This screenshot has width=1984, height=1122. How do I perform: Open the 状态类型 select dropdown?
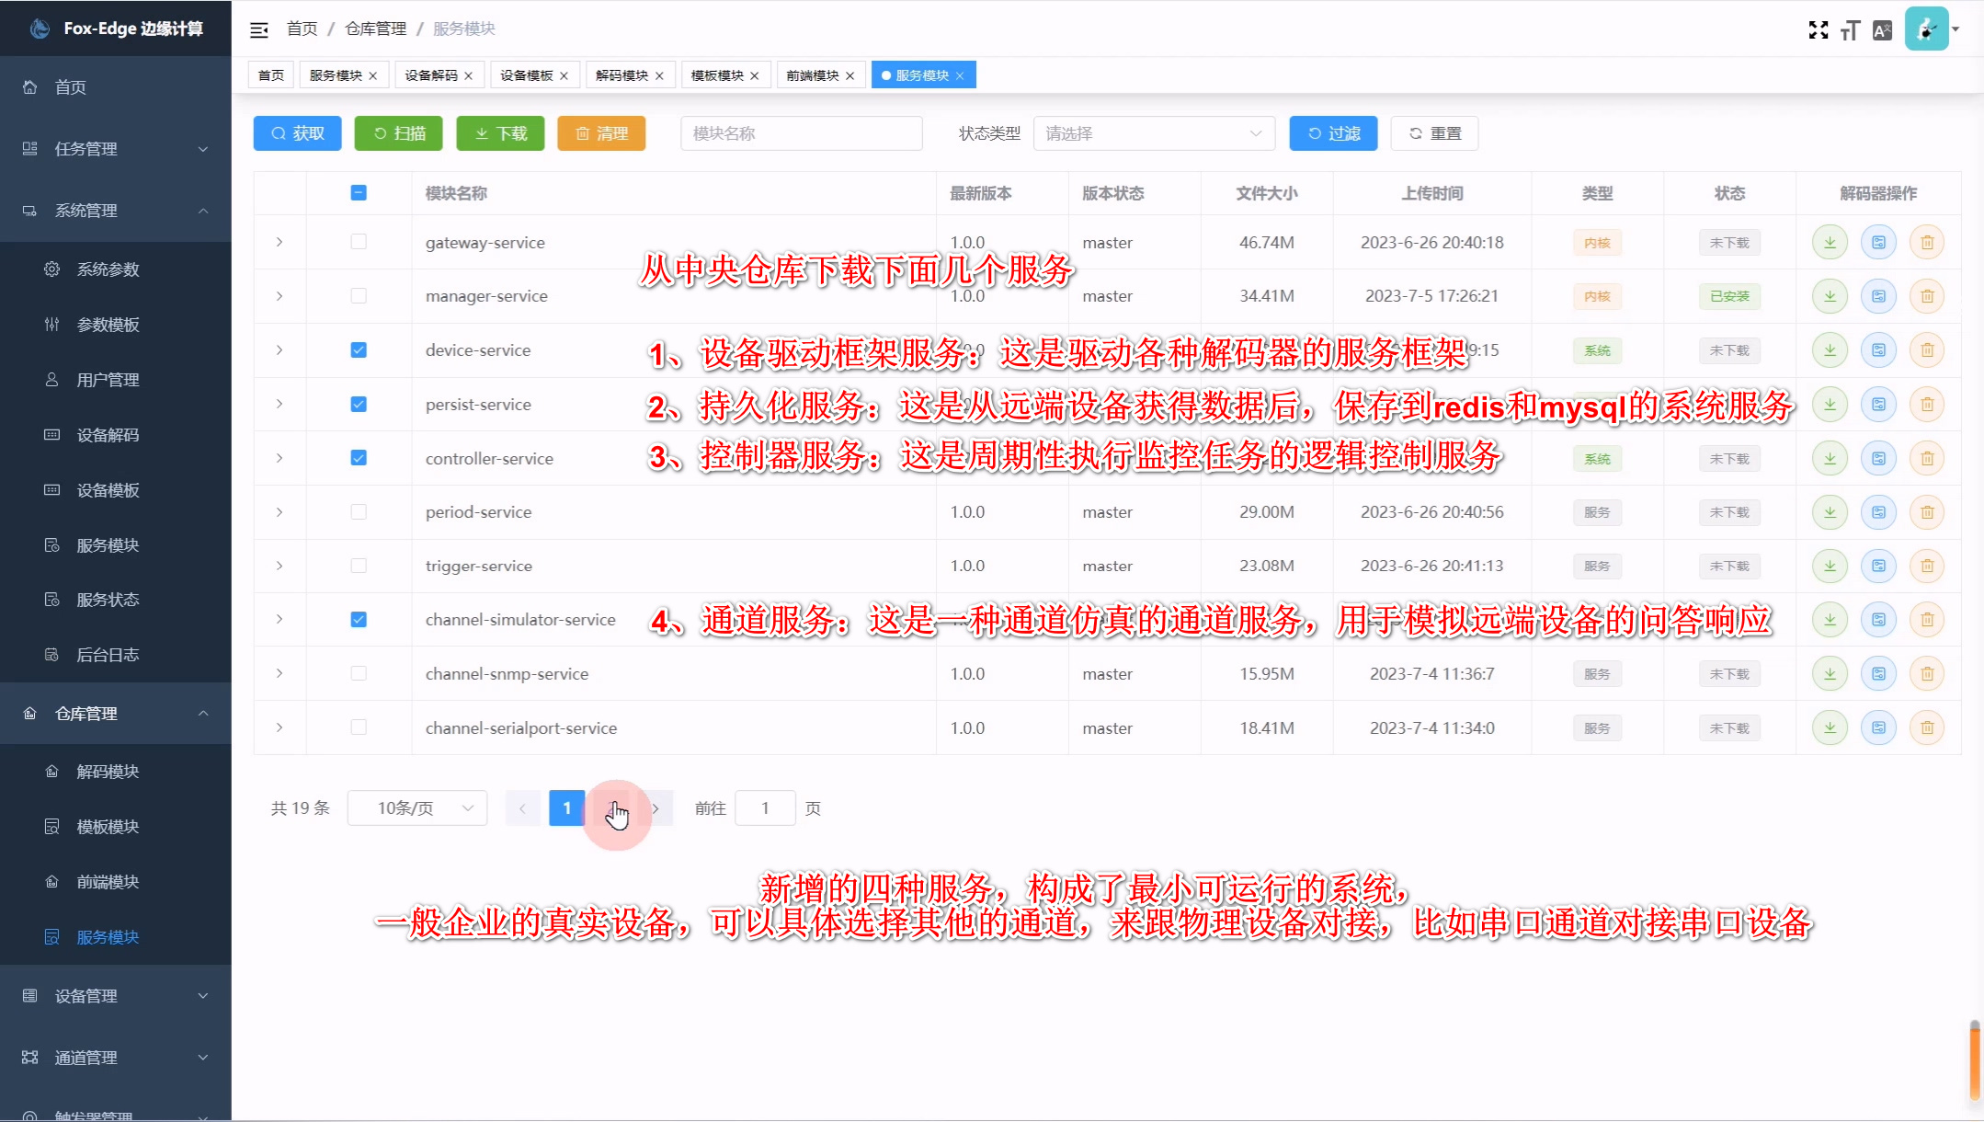1154,133
